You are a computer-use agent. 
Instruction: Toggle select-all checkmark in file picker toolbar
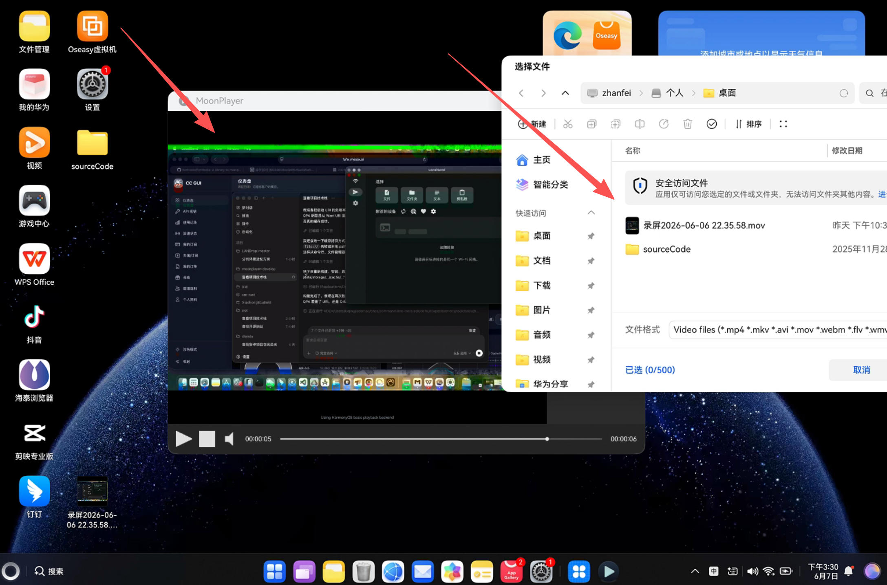tap(712, 124)
